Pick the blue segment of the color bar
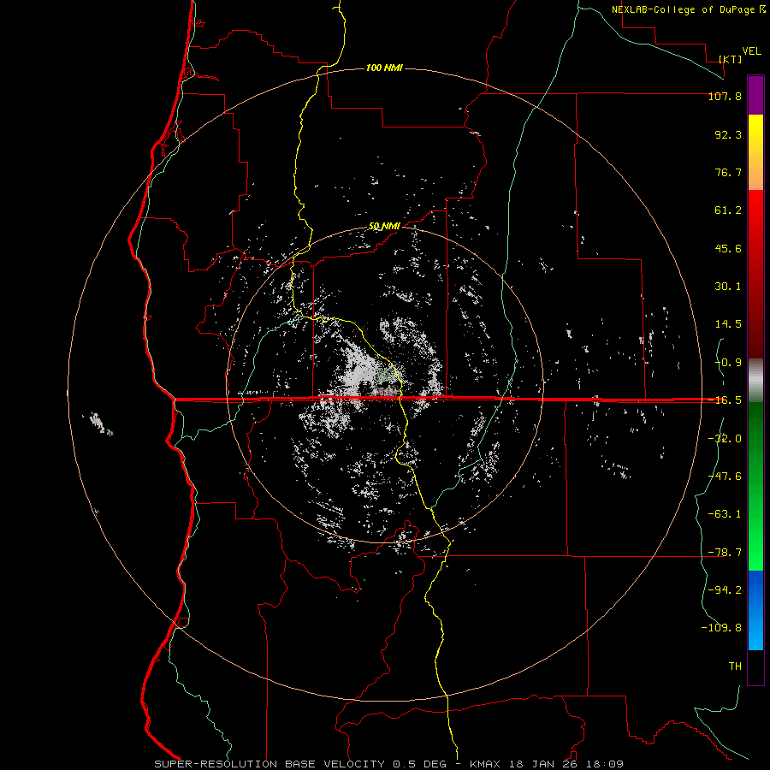The height and width of the screenshot is (770, 770). click(755, 610)
